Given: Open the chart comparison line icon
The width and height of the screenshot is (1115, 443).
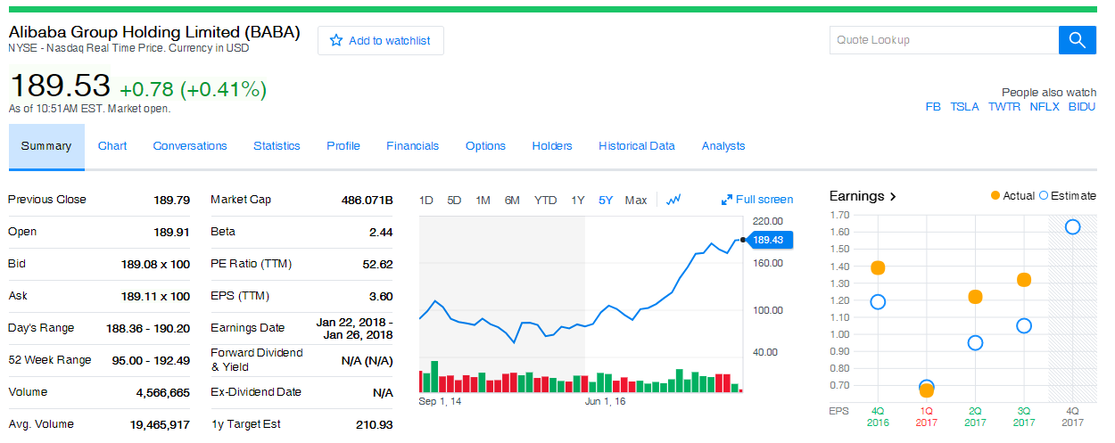Looking at the screenshot, I should click(x=673, y=200).
